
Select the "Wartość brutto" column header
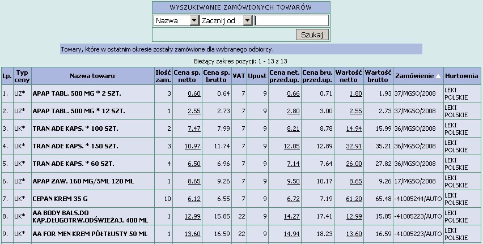tap(378, 76)
